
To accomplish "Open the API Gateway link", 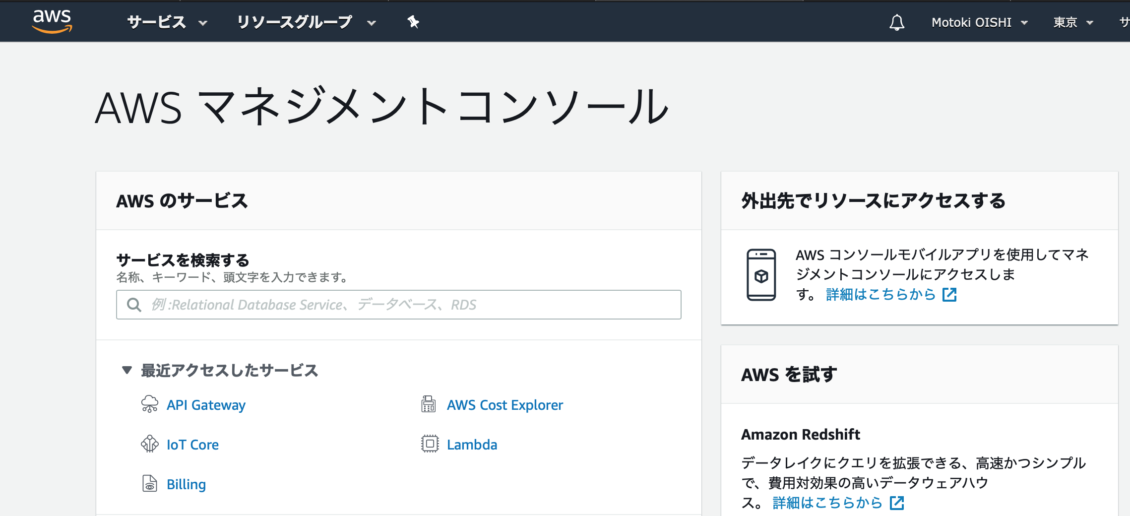I will point(206,405).
